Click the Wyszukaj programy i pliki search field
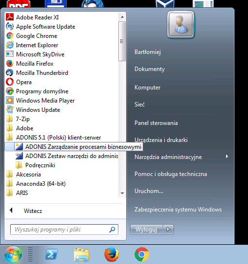 64,229
